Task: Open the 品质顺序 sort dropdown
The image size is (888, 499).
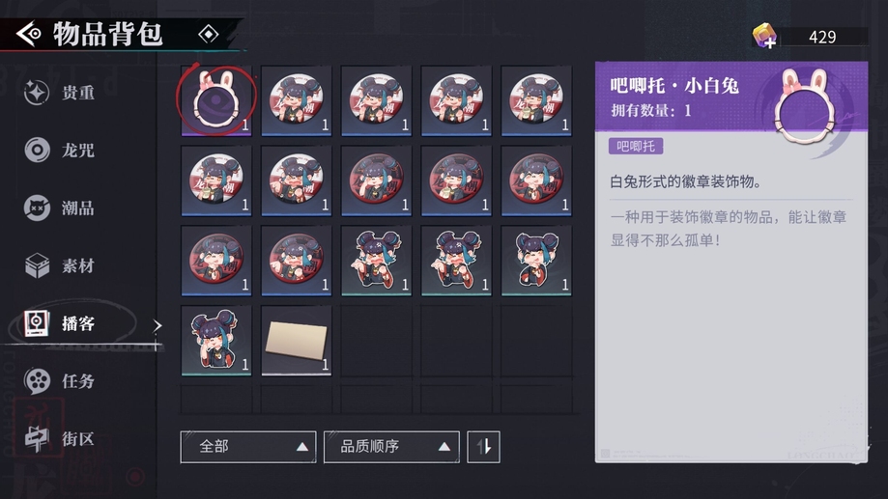Action: coord(391,447)
